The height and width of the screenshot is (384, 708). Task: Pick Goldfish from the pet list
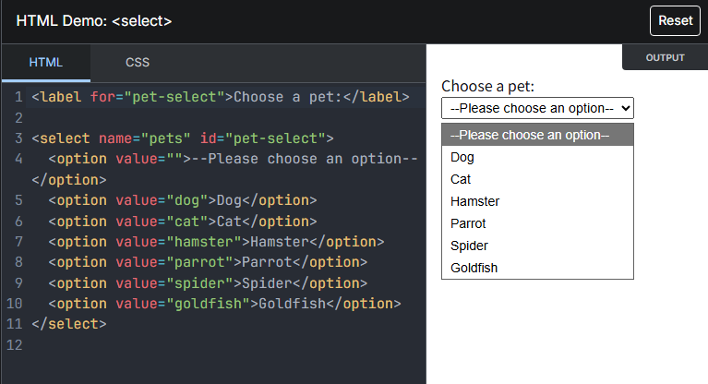[x=474, y=268]
